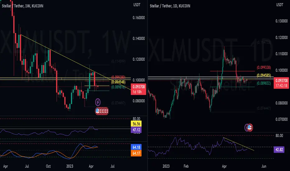Image resolution: width=290 pixels, height=171 pixels.
Task: Click the orange 64.17 stochastic value label
Action: tap(136, 153)
